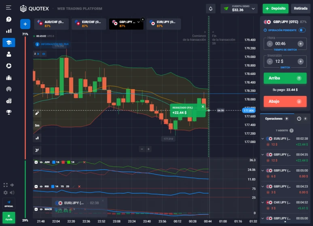Add a new asset tab with plus
Image resolution: width=313 pixels, height=226 pixels.
[x=25, y=24]
